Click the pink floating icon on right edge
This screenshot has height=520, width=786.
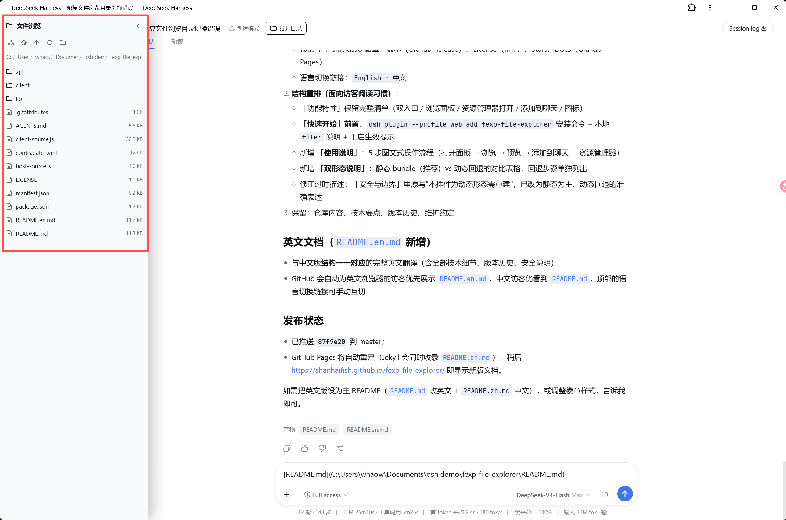coord(783,186)
